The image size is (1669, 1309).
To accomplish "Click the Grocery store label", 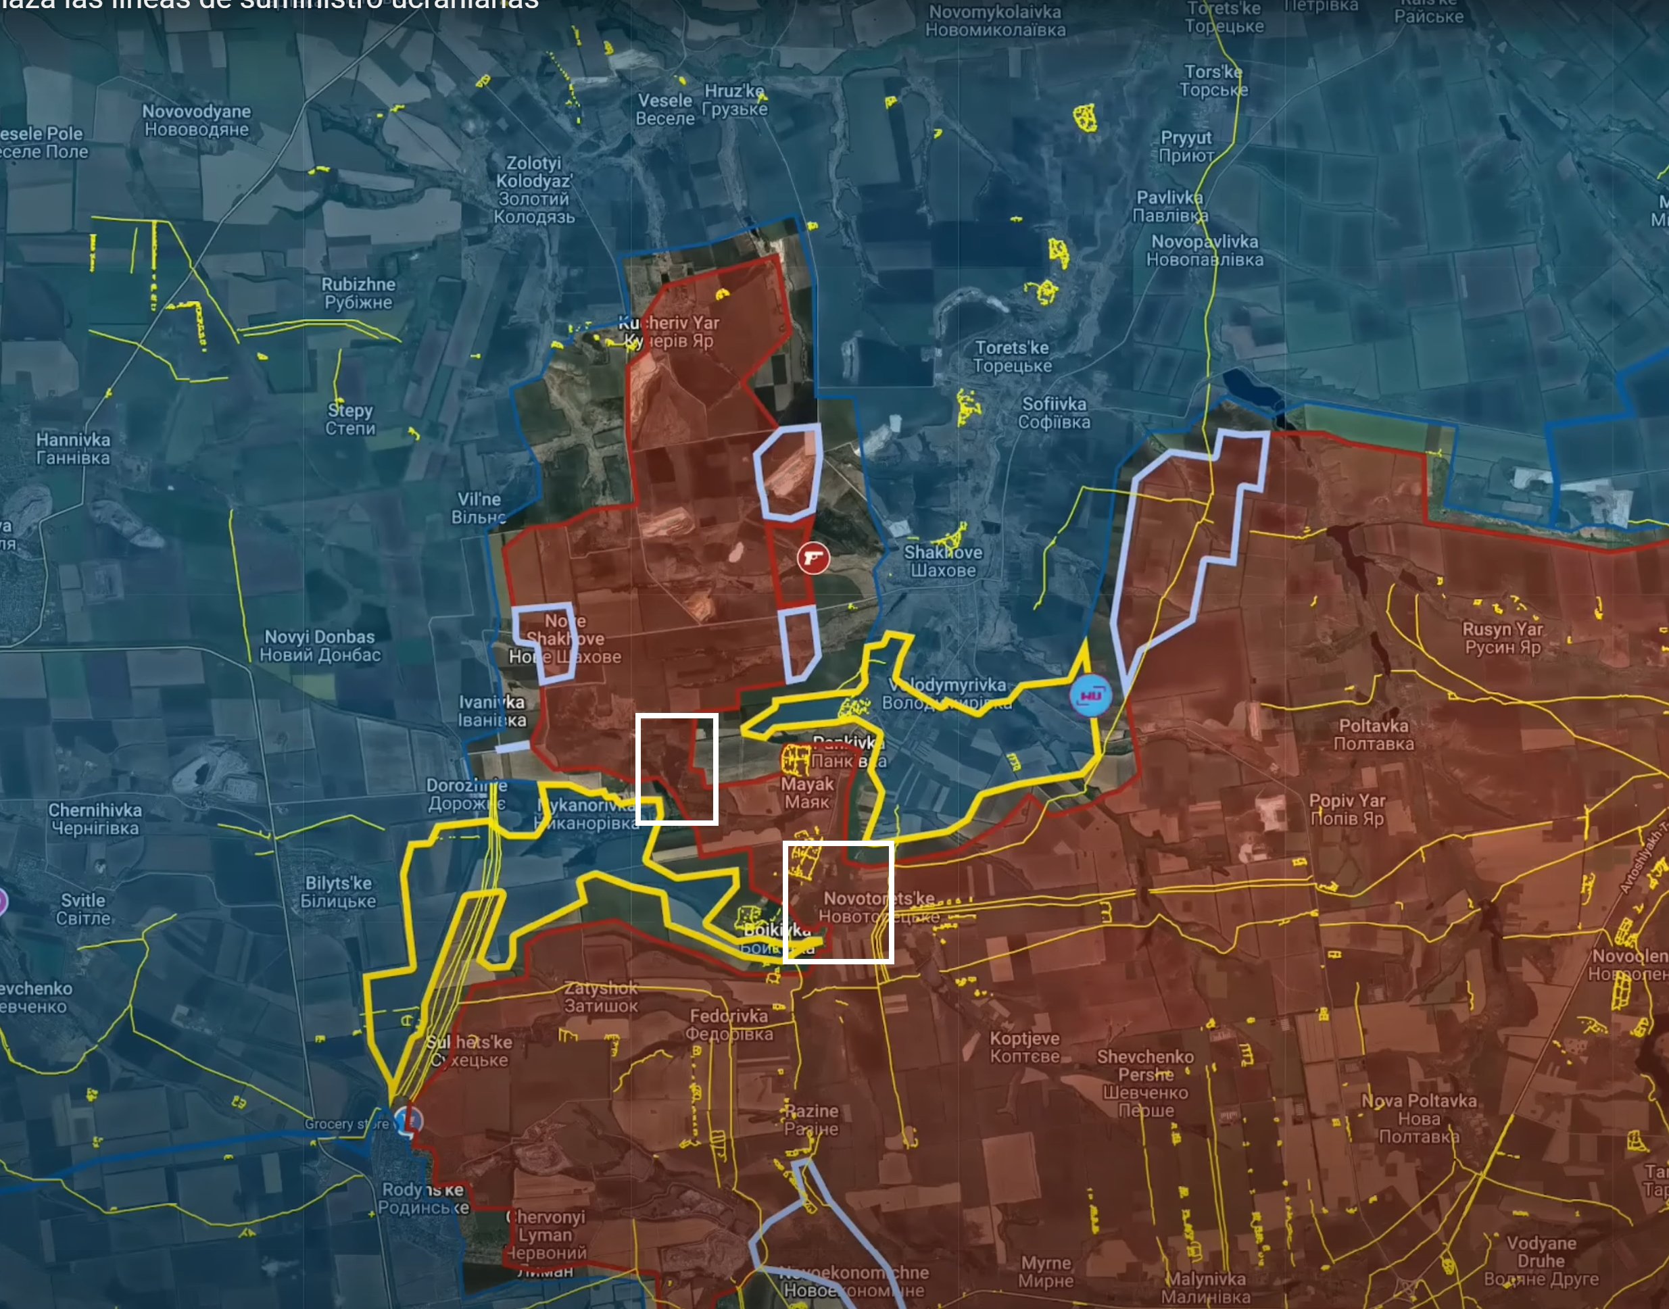I will (347, 1124).
